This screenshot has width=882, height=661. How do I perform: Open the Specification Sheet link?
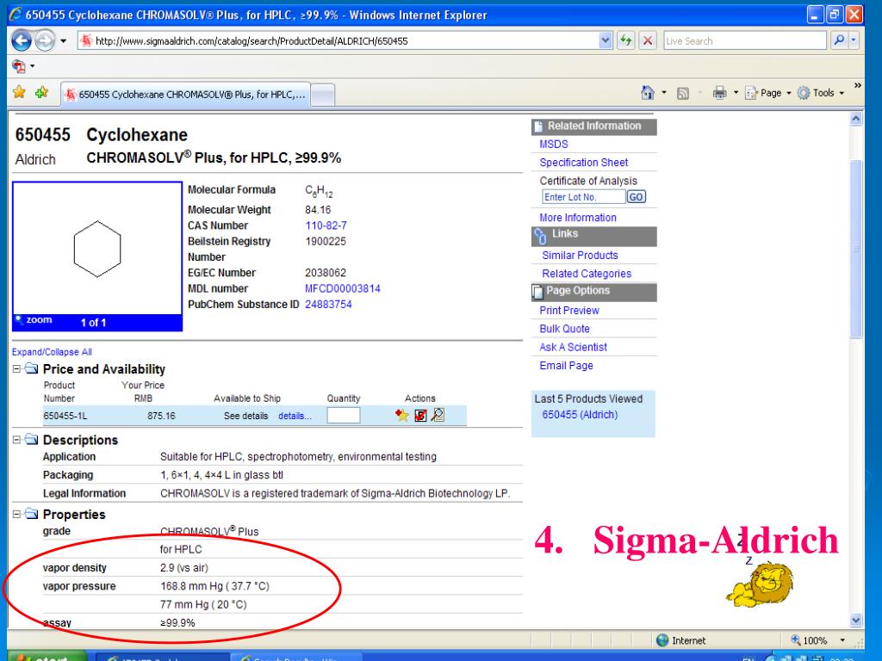coord(583,163)
